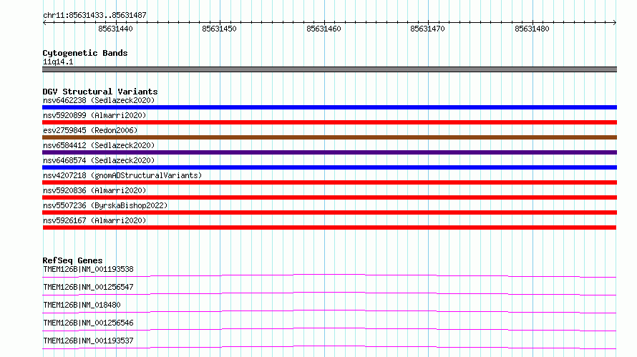Select nsv6584412 (Sedlazeck2020) label

coord(99,145)
